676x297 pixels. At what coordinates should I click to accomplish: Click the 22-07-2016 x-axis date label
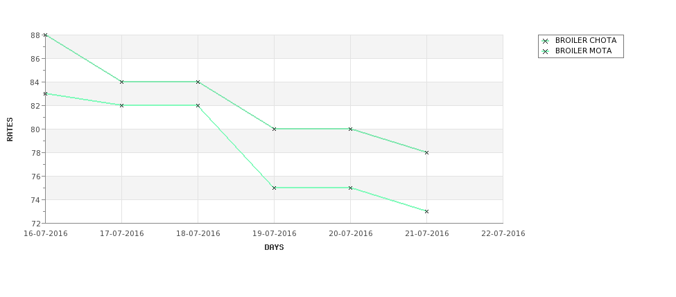click(x=503, y=234)
